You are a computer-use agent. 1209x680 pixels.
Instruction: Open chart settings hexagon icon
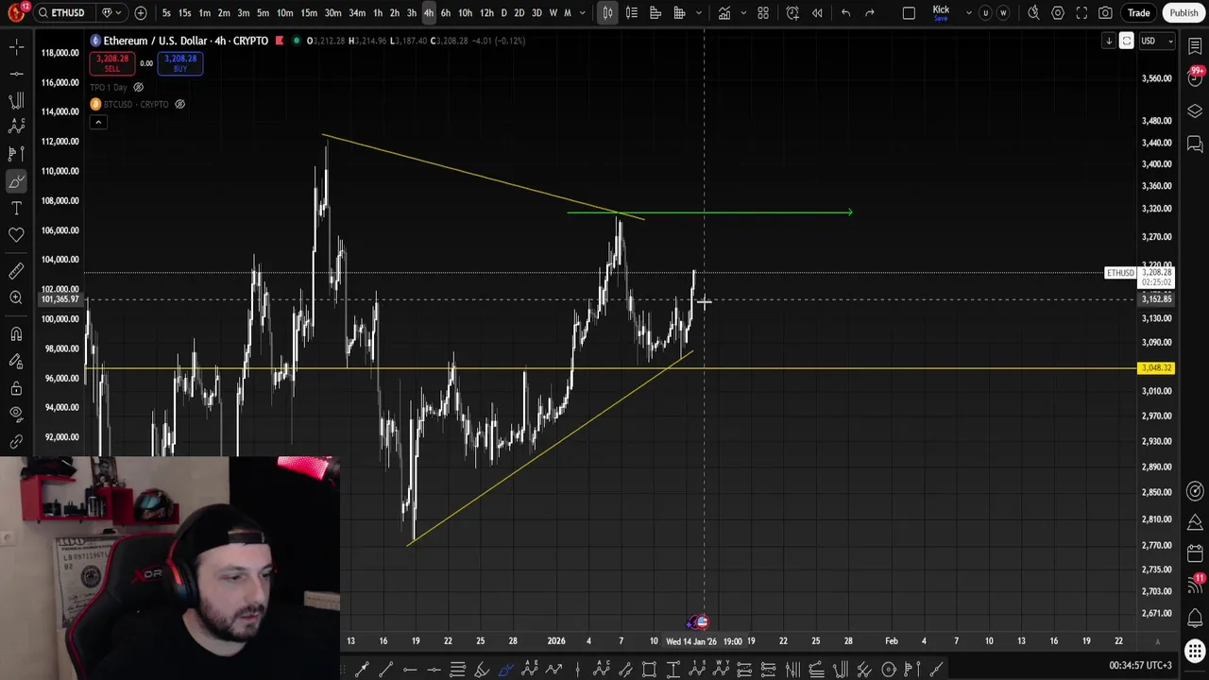[1058, 12]
